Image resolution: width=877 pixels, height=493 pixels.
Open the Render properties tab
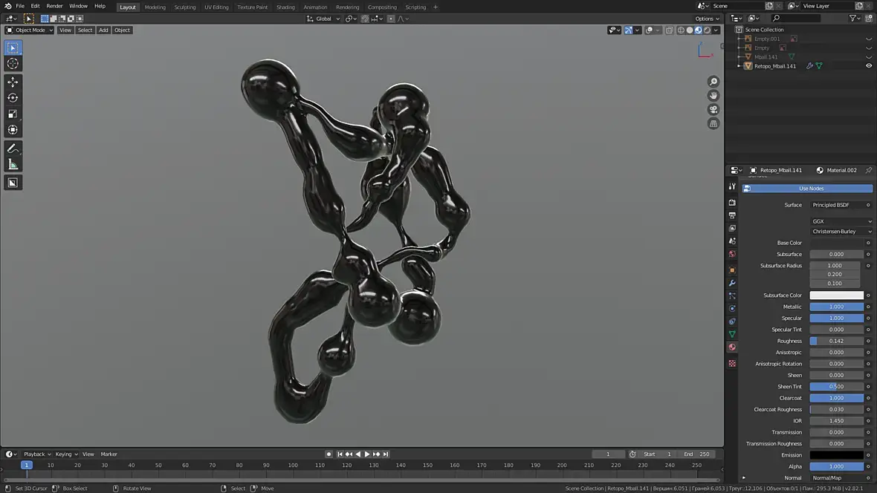(732, 203)
